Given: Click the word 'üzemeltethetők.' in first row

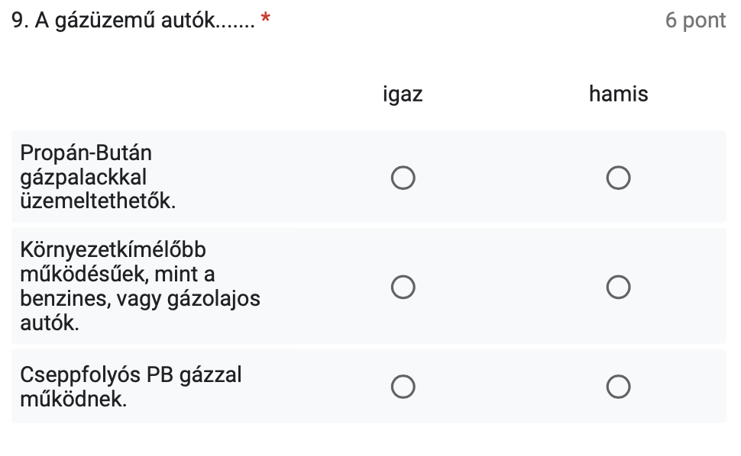Looking at the screenshot, I should tap(98, 202).
